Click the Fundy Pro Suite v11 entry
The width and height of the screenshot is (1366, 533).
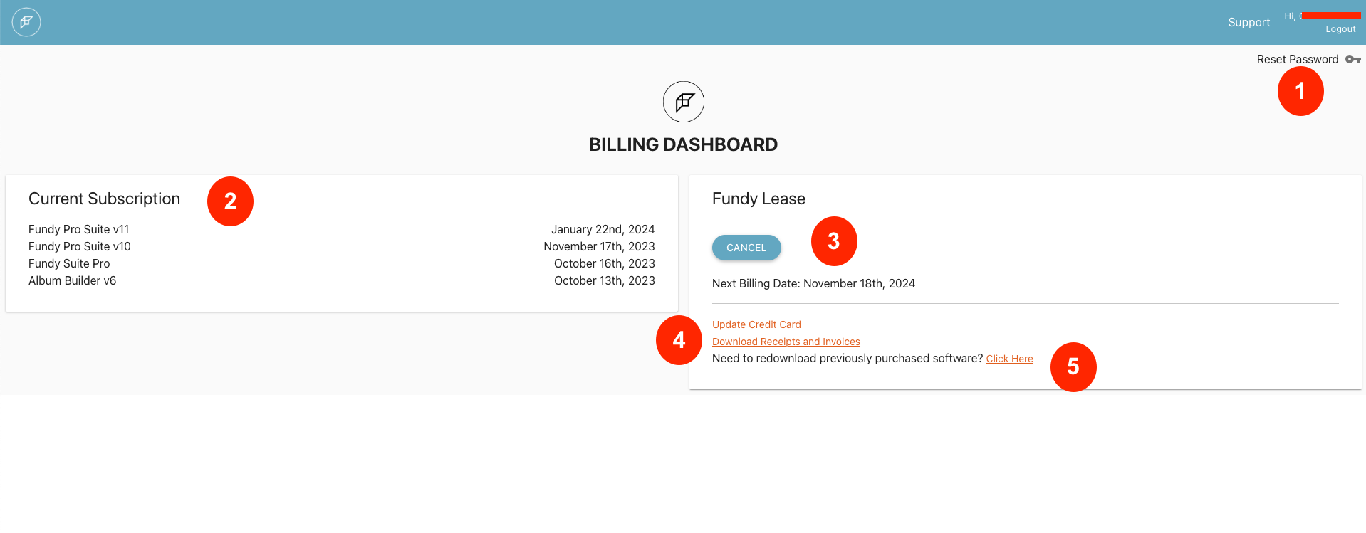79,229
